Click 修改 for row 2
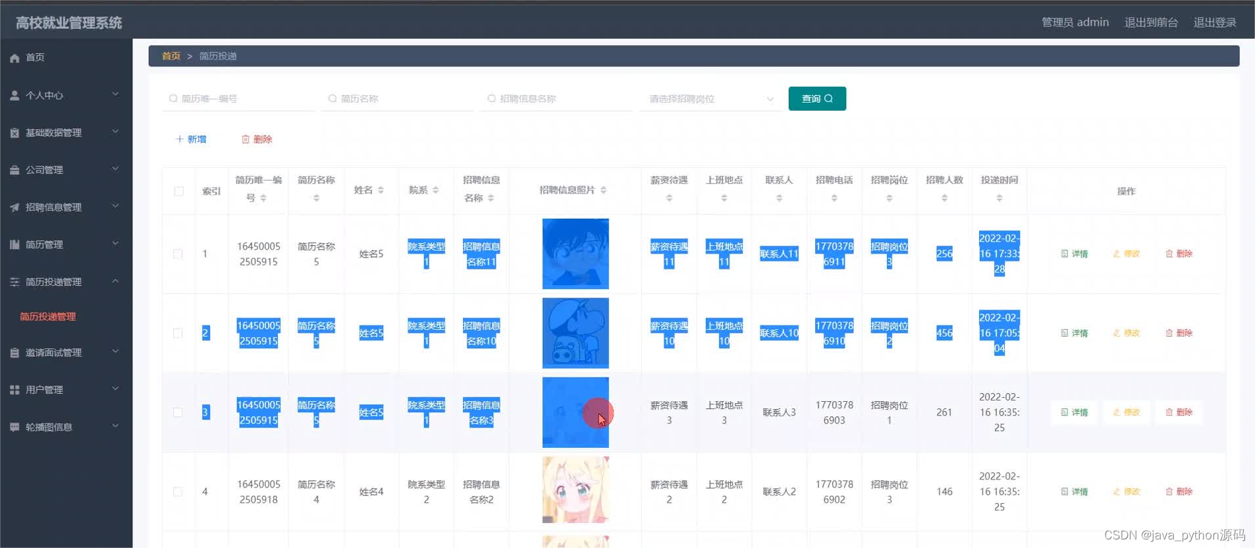Viewport: 1255px width, 548px height. click(x=1126, y=333)
